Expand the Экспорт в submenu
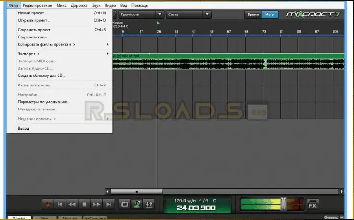Image resolution: width=354 pixels, height=220 pixels. tap(29, 54)
